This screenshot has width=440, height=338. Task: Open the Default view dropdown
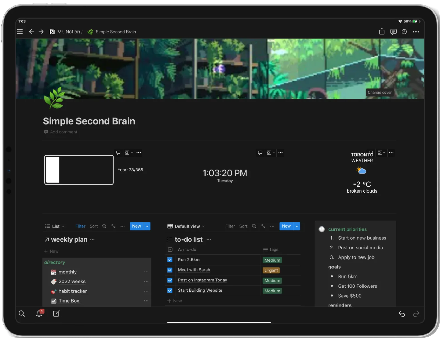click(x=186, y=226)
